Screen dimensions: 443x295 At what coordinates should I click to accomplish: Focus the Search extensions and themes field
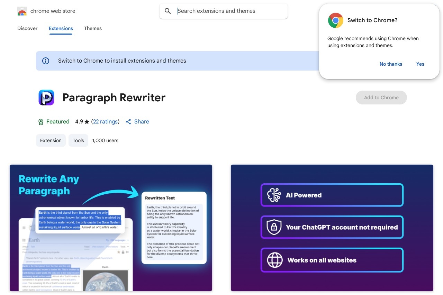point(224,11)
